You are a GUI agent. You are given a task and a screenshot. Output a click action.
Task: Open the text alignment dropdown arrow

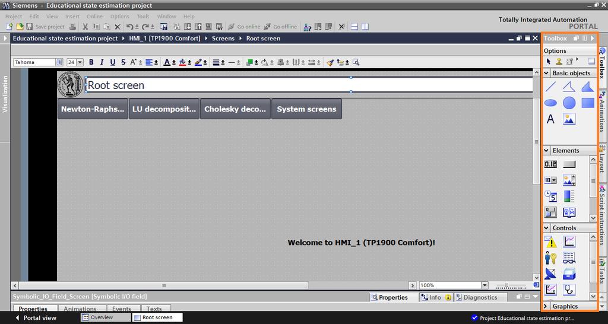156,62
